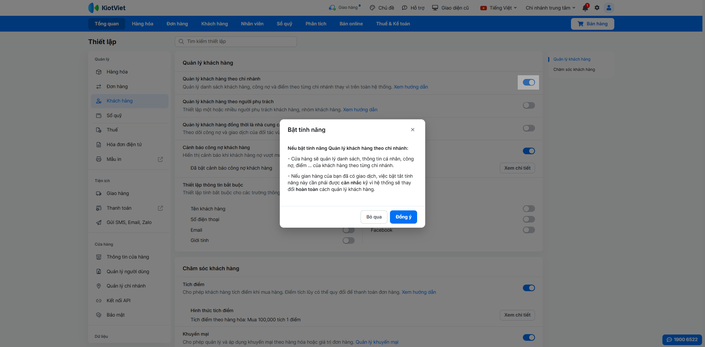Image resolution: width=705 pixels, height=347 pixels.
Task: Click the Thông tin cửa hàng store icon
Action: pos(99,257)
